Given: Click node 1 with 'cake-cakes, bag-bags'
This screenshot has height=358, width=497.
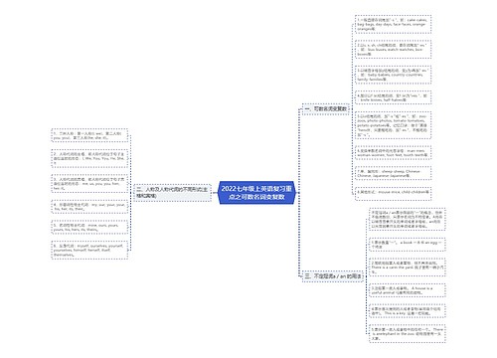Looking at the screenshot, I should [x=393, y=25].
